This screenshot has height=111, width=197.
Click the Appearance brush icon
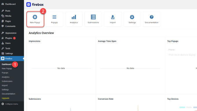point(3,33)
